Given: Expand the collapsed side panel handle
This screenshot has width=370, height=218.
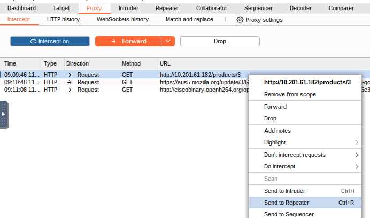Looking at the screenshot, I should tap(4, 115).
